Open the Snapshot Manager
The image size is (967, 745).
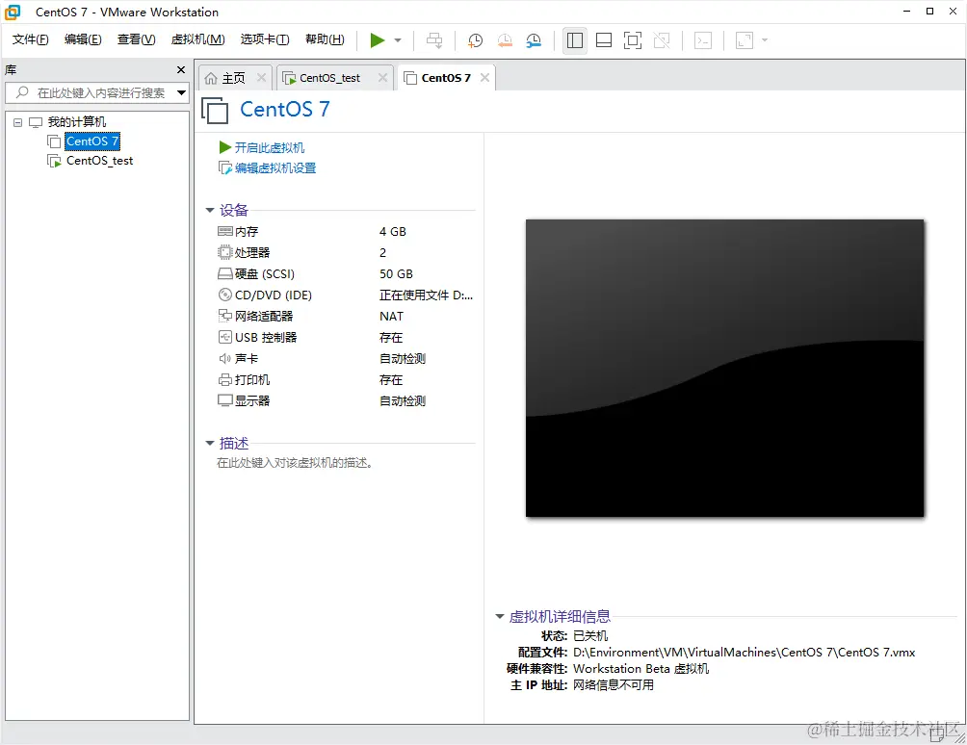coord(532,40)
